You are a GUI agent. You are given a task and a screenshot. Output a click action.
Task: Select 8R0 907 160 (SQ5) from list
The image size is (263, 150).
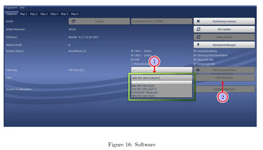(x=162, y=86)
